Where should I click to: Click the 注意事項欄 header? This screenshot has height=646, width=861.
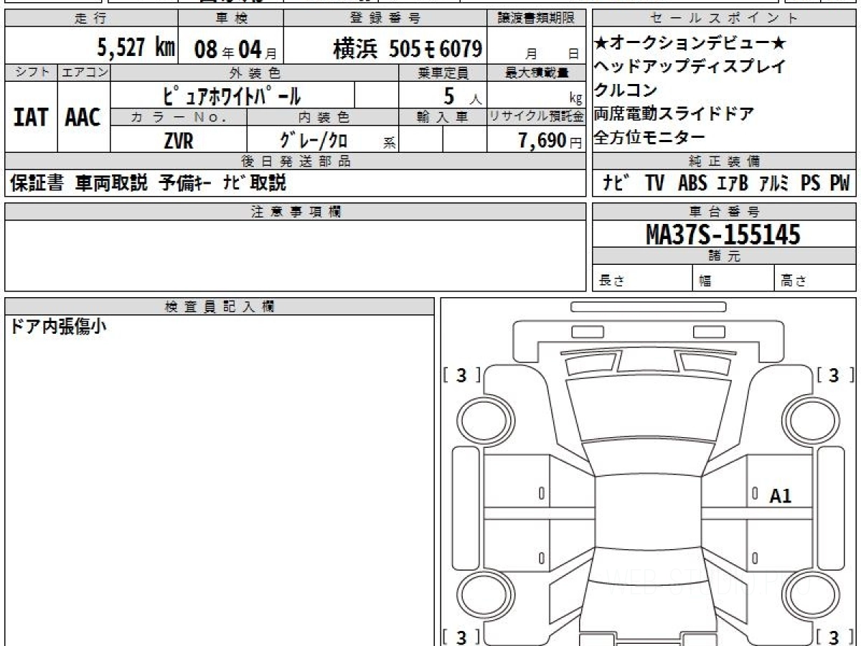click(296, 212)
